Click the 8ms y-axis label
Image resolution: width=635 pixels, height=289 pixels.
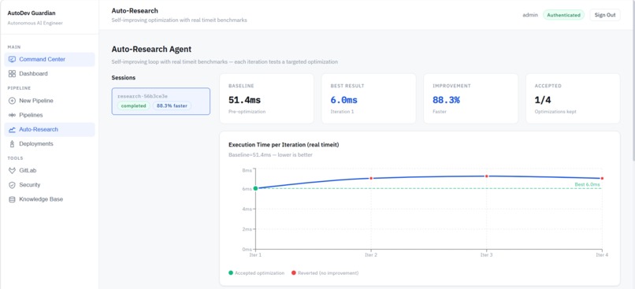(247, 170)
